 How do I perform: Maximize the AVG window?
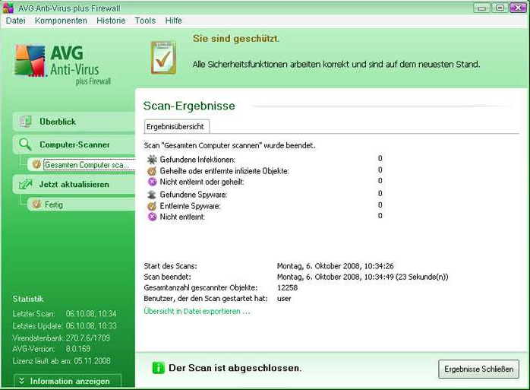(x=500, y=8)
